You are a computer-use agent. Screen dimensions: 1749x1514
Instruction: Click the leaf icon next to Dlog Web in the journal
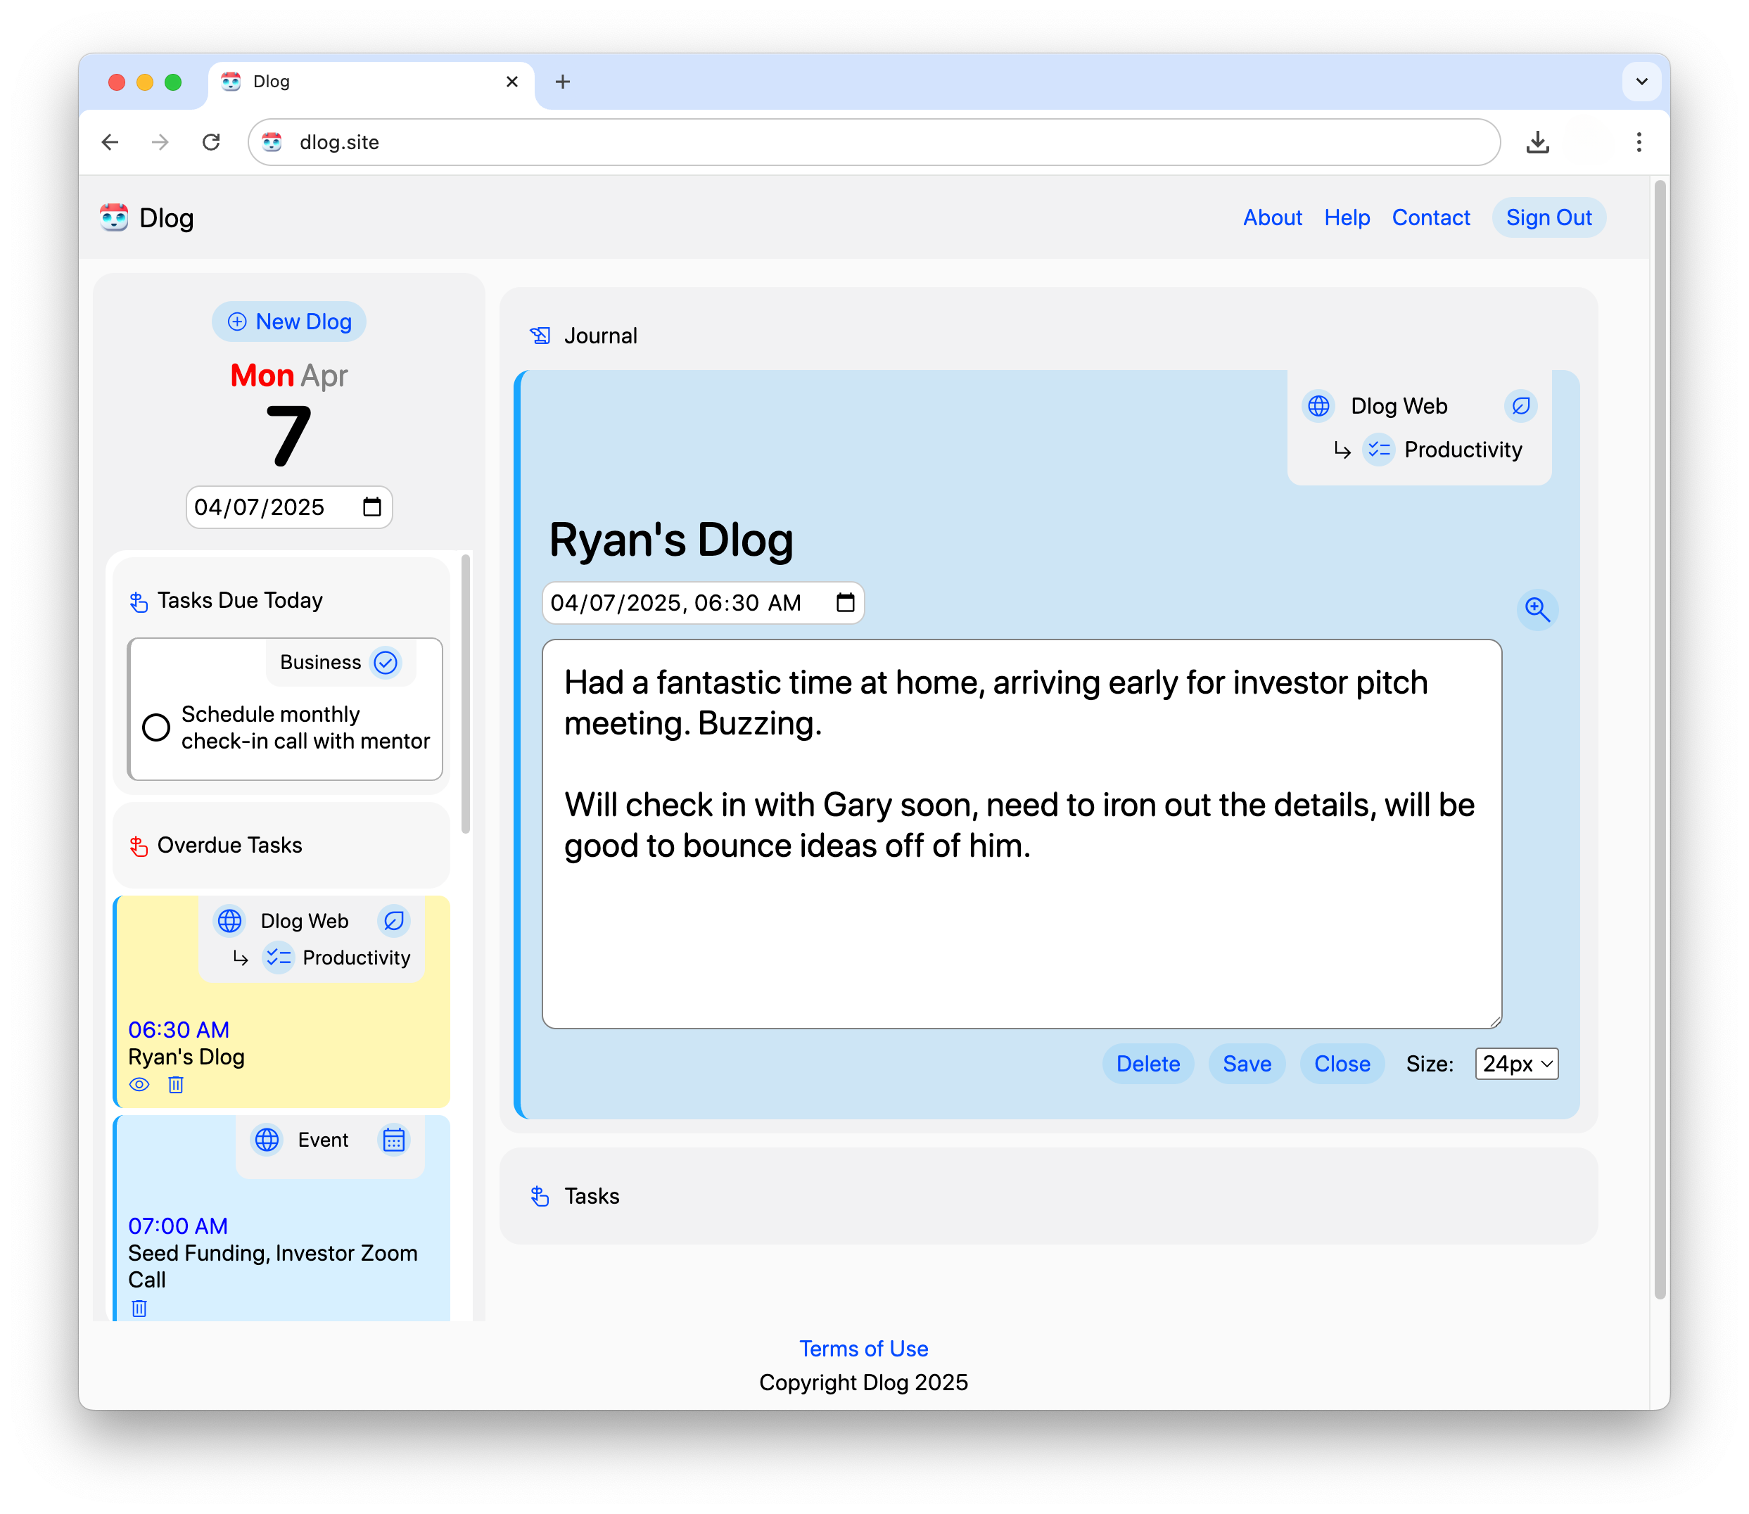pos(1520,407)
